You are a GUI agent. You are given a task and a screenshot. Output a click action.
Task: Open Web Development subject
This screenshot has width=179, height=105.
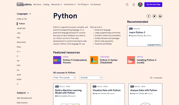coord(24,98)
